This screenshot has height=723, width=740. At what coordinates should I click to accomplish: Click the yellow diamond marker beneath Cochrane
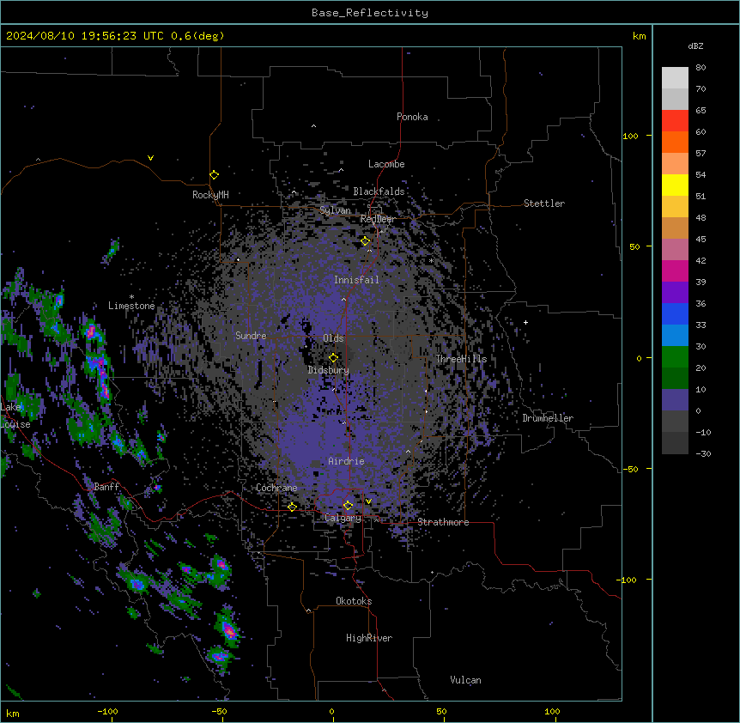[x=292, y=507]
